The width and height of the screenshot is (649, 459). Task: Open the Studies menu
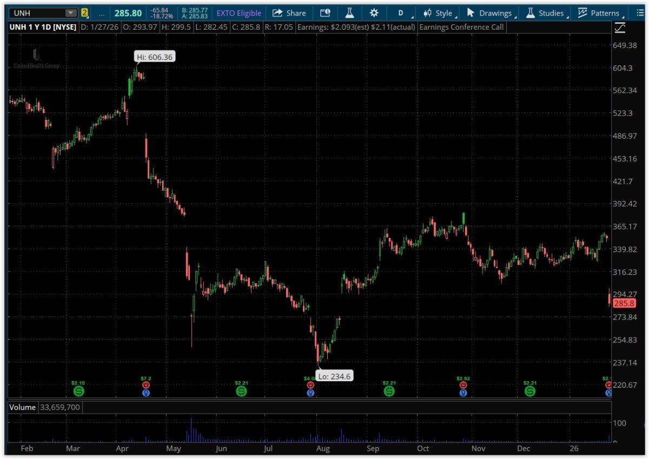(546, 13)
